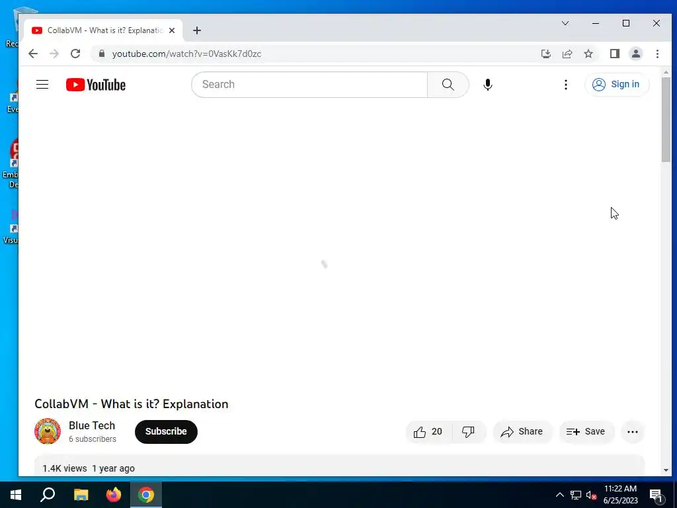Dislike the video with thumbs down

point(469,431)
